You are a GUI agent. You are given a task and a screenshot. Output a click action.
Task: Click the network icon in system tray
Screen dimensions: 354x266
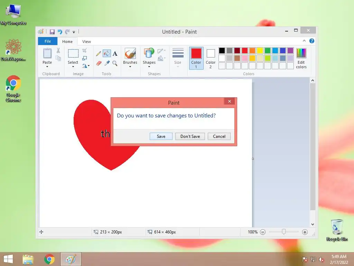(313, 259)
